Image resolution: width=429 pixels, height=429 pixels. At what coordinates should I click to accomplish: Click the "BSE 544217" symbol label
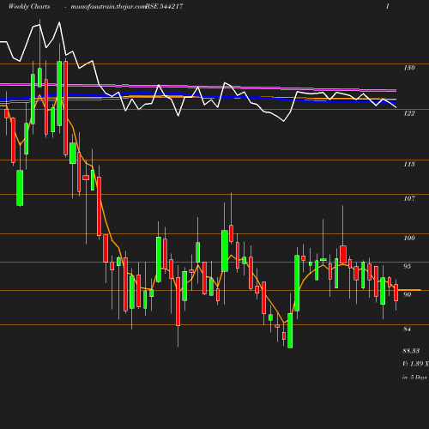pos(164,6)
